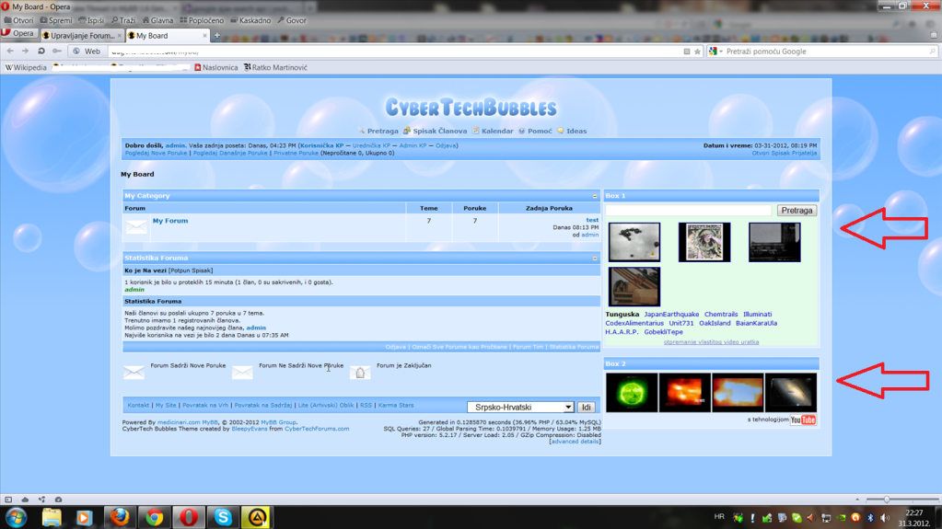
Task: Open the galaxy thumbnail in Box 2
Action: (x=791, y=393)
